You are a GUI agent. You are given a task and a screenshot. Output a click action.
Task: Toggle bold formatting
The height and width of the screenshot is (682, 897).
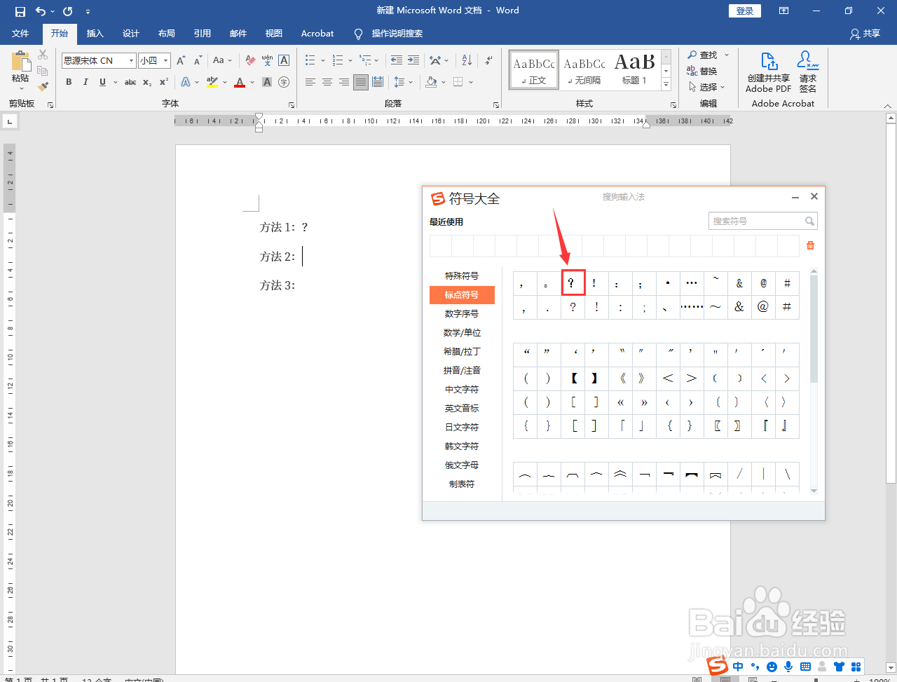tap(68, 82)
